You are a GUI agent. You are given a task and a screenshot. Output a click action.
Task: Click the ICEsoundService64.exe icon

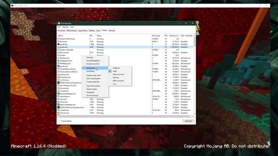59,71
